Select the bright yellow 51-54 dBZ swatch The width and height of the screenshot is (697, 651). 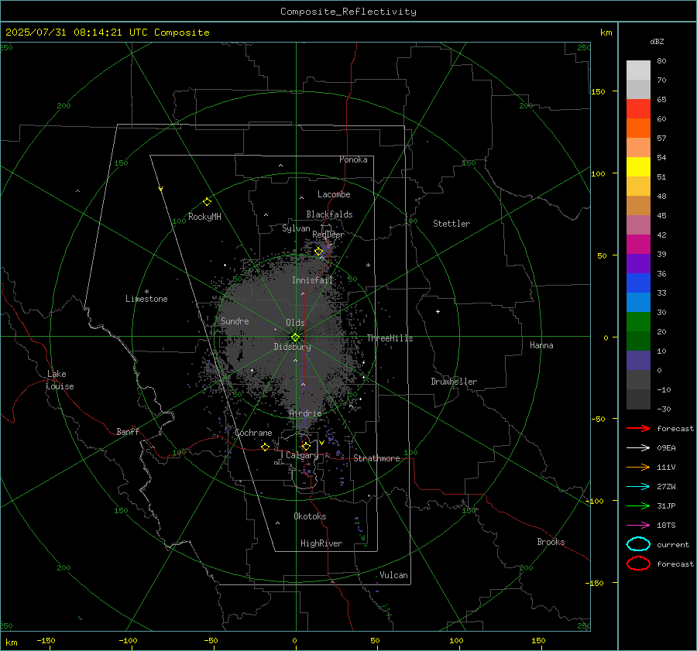pyautogui.click(x=638, y=167)
